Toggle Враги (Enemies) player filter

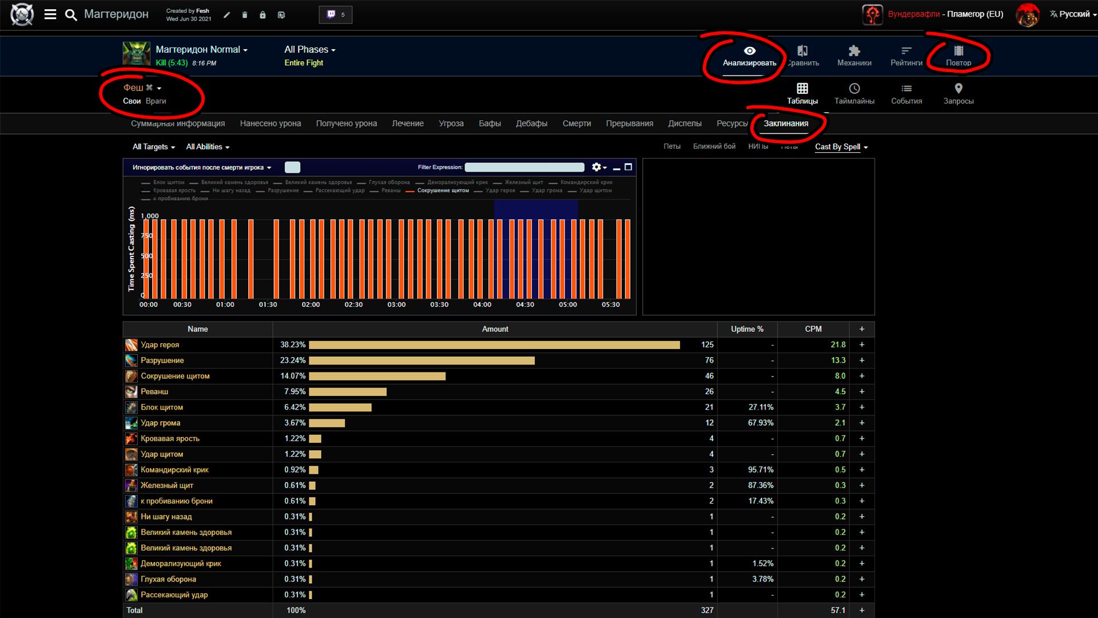coord(154,101)
